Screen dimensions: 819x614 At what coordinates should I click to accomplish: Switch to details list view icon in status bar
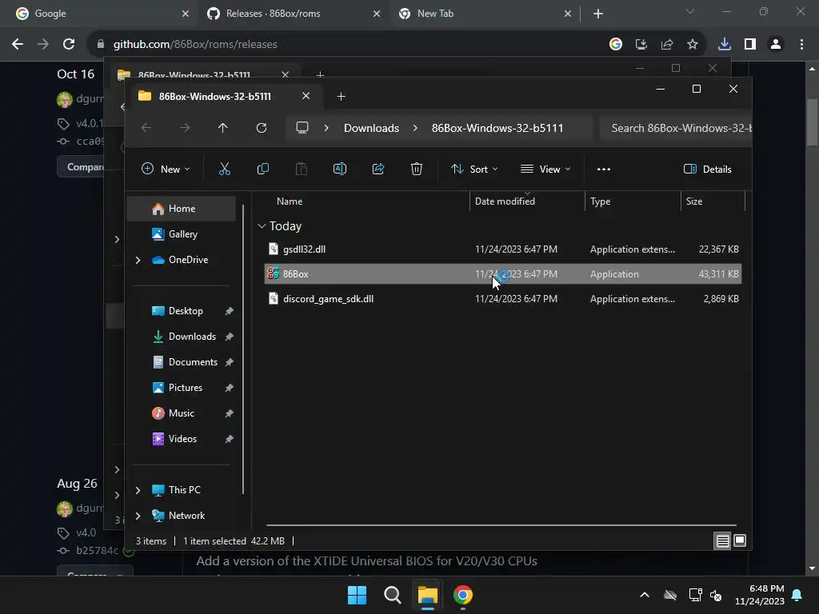point(722,541)
